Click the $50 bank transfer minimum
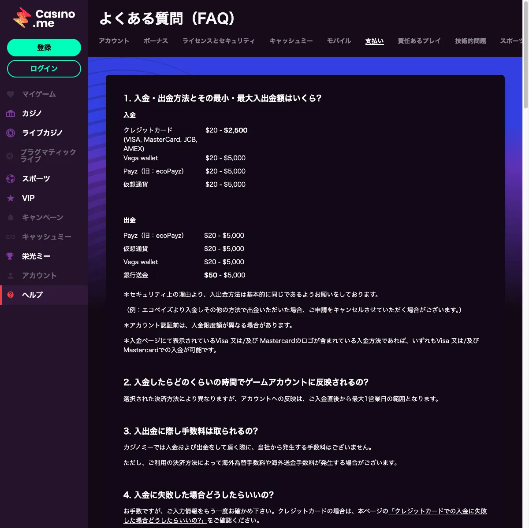The height and width of the screenshot is (528, 529). [211, 275]
